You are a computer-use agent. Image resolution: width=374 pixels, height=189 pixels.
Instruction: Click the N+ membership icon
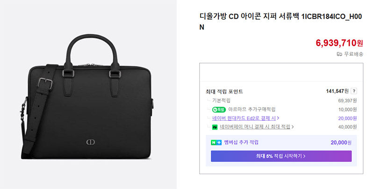click(x=216, y=143)
